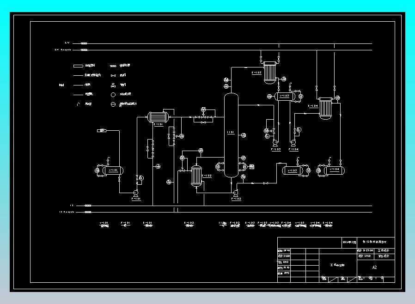Select the P-101 pump symbol
The height and width of the screenshot is (304, 415).
coord(136,193)
